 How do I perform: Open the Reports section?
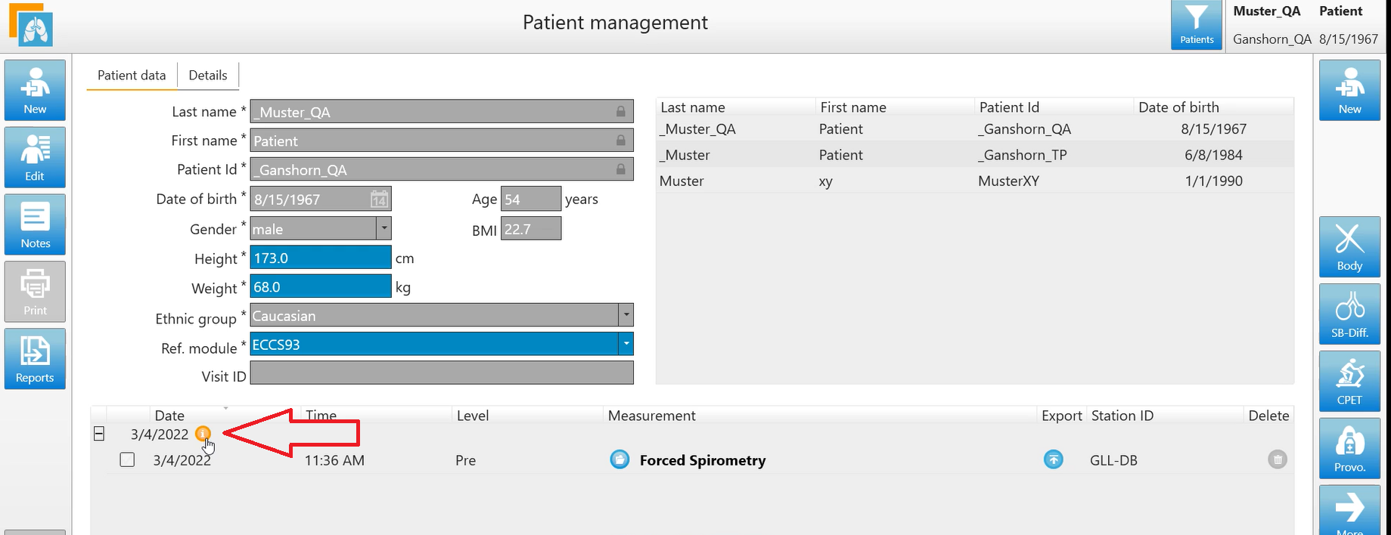click(35, 359)
